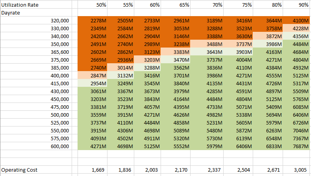Viewport: 311px width, 176px height.
Task: Select the 6726M cell
Action: tap(296, 123)
